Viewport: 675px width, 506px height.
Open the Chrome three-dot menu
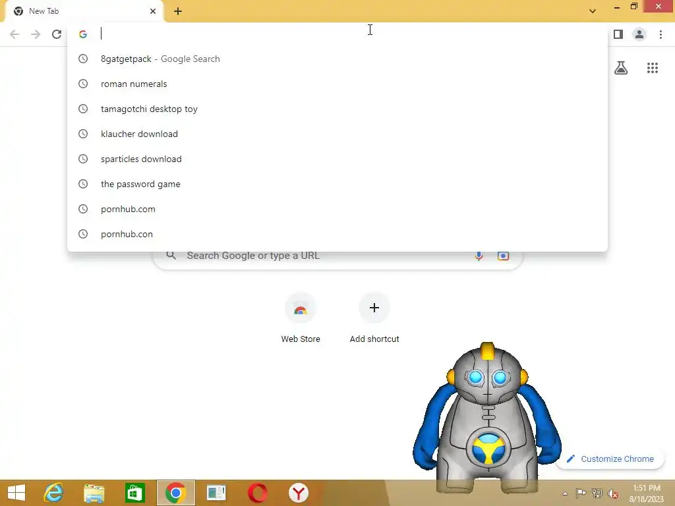[x=660, y=34]
